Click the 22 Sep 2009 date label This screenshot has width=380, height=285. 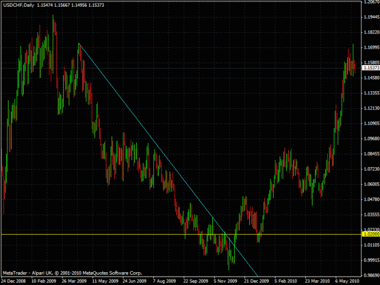196,281
